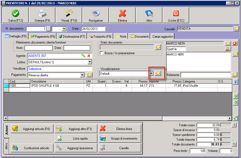Open Visual. (F10) preview wand
The image size is (241, 158).
coord(69,15)
